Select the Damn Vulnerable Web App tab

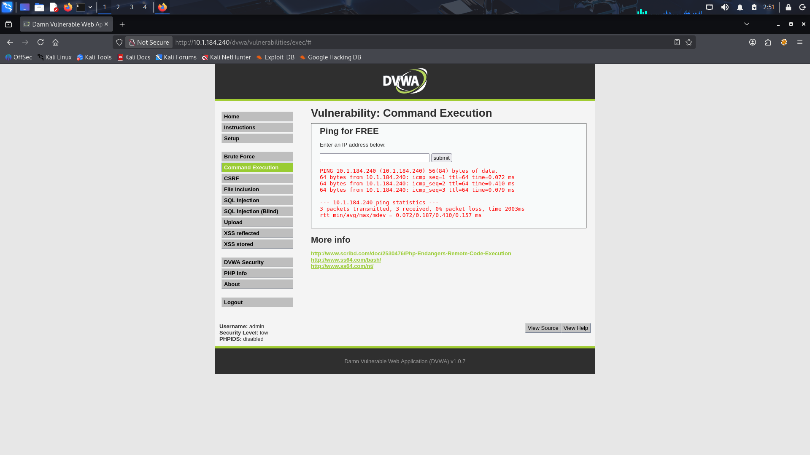66,24
